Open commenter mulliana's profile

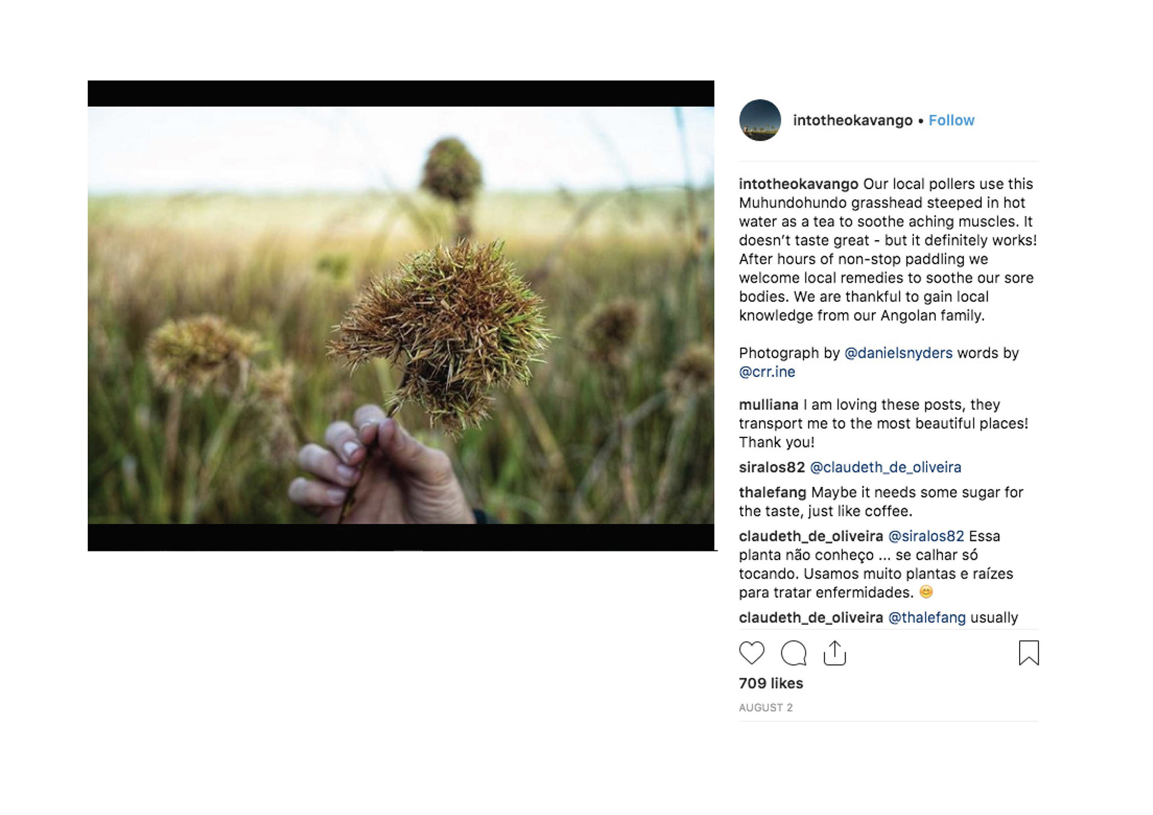(768, 405)
